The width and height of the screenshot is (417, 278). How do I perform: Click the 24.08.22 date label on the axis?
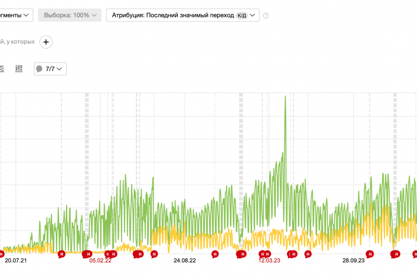[x=185, y=261]
